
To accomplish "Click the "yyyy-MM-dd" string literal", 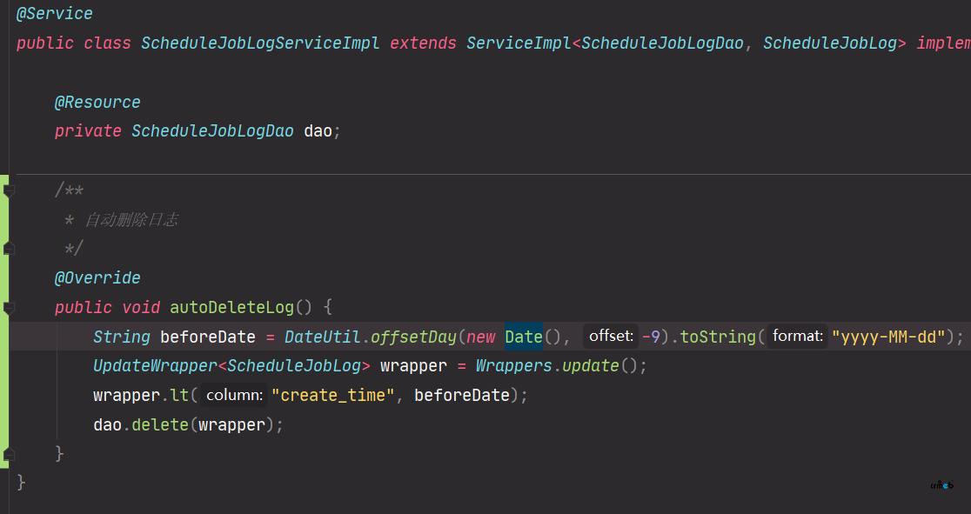I will coord(888,337).
